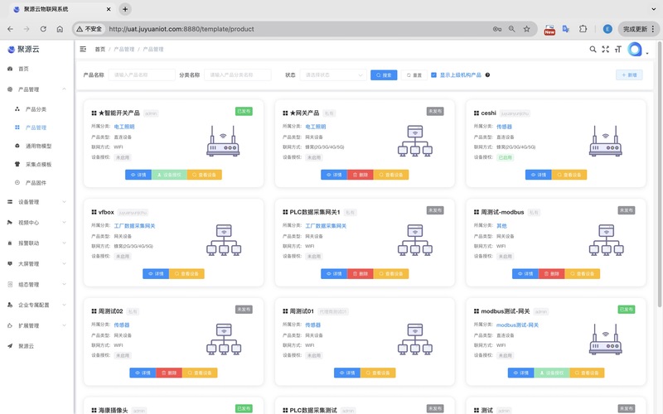Expand the 组态管理 sidebar menu

(36, 285)
